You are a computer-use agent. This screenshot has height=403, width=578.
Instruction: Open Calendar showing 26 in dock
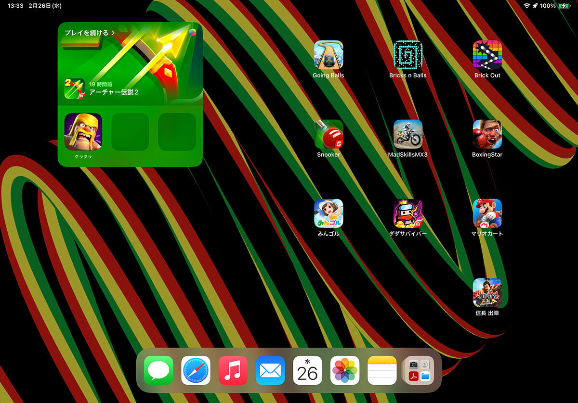click(308, 370)
